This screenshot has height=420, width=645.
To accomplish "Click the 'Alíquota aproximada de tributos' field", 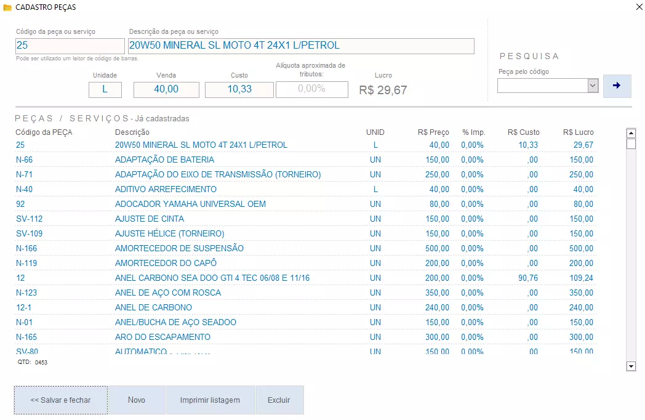I will click(312, 89).
